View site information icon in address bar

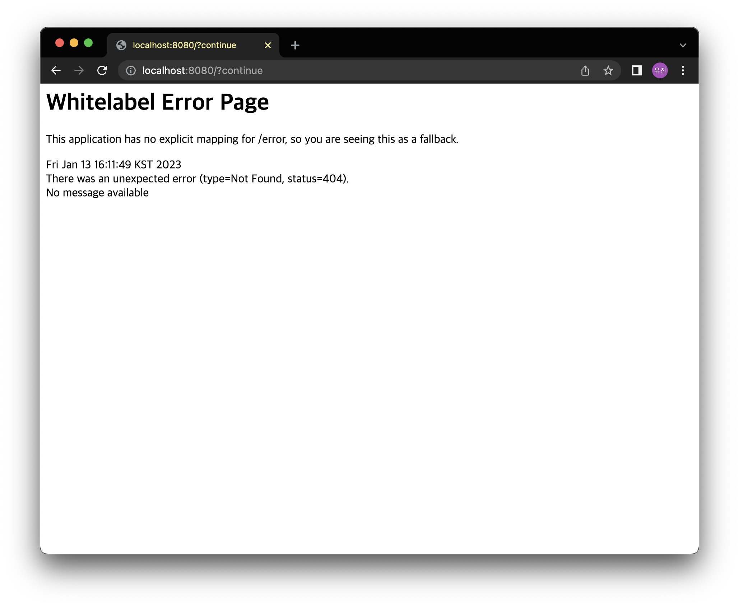[x=131, y=71]
